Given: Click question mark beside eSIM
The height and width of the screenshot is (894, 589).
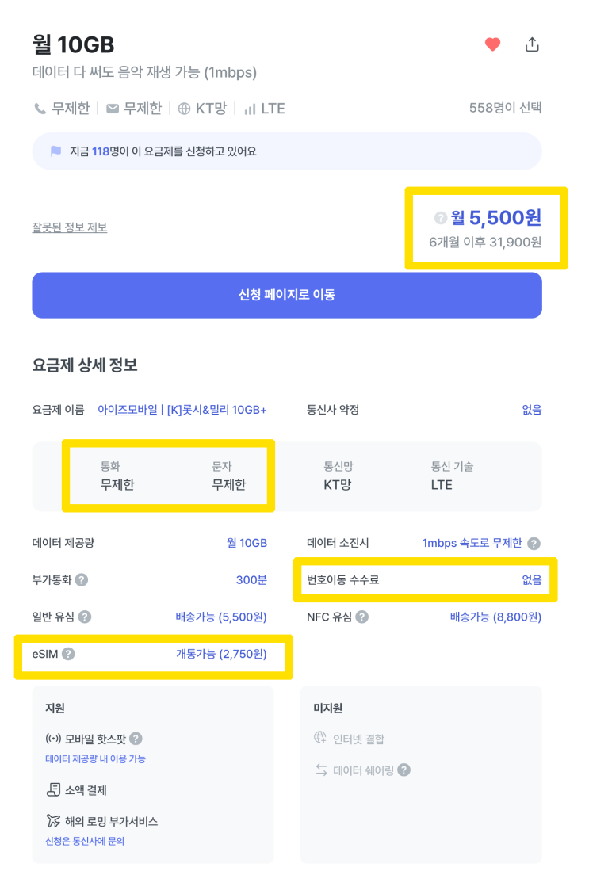Looking at the screenshot, I should (x=68, y=654).
